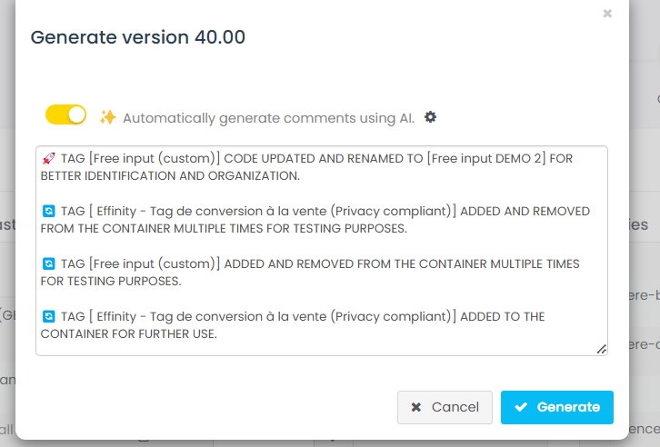Click the checkmark icon inside Generate button
This screenshot has width=660, height=447.
pyautogui.click(x=521, y=407)
